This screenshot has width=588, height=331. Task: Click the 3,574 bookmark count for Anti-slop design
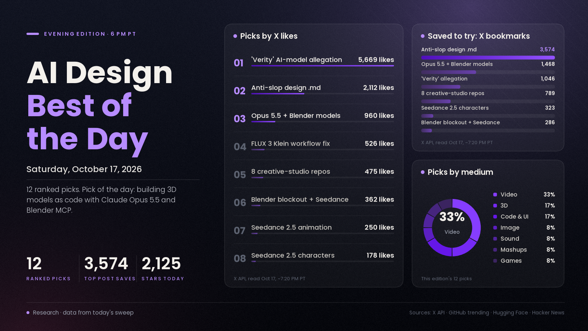point(547,49)
